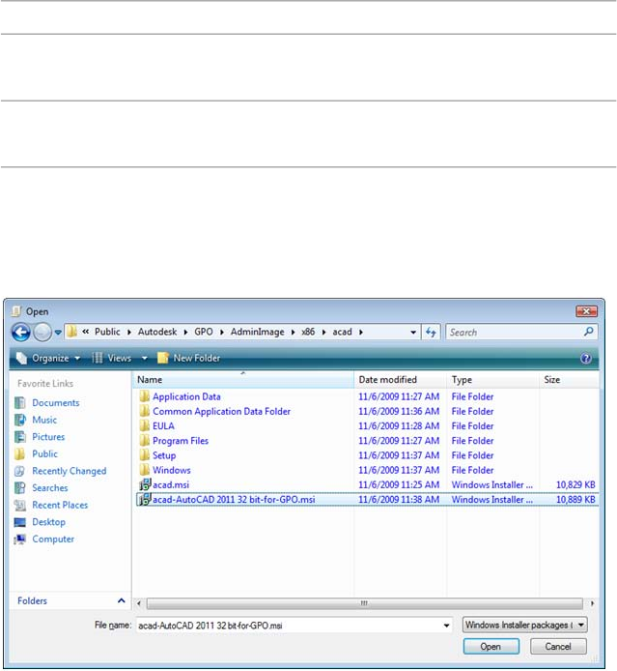Open the Windows Installer packages file type dropdown
Screen dimensions: 617x671
[x=524, y=625]
